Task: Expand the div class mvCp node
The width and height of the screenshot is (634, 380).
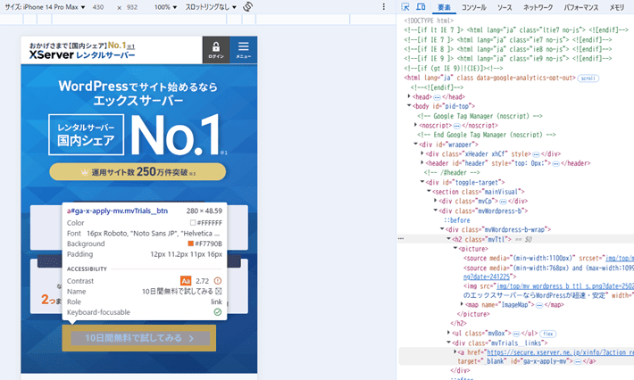Action: tap(435, 201)
